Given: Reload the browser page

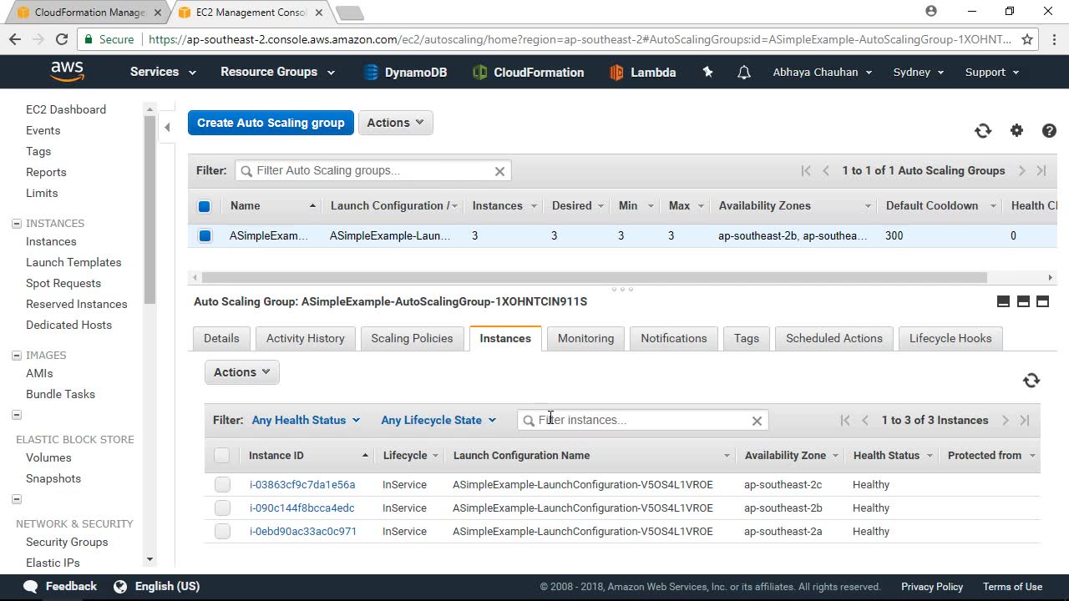Looking at the screenshot, I should (61, 39).
